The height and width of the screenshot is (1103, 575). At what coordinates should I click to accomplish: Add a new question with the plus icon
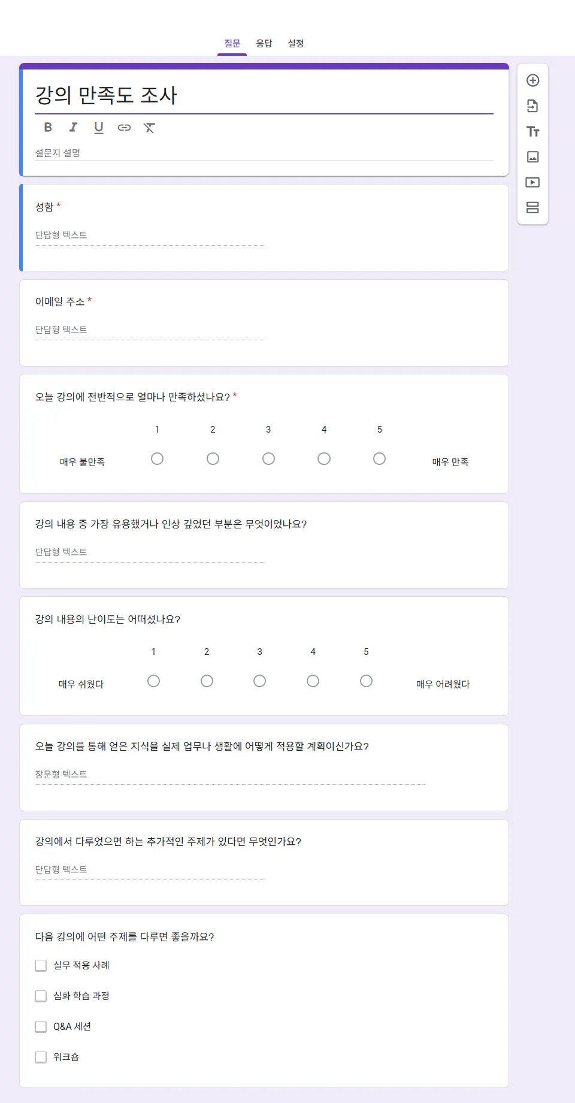[532, 80]
